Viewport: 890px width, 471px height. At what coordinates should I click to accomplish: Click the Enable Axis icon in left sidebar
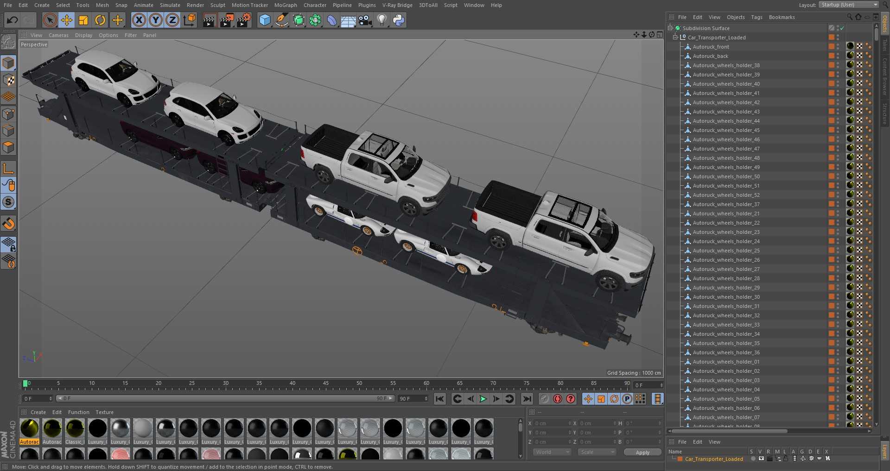pos(8,169)
